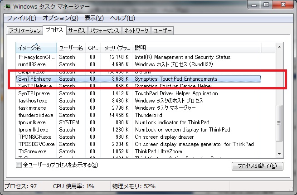
Task: Select the rundll32.exe process row
Action: [x=138, y=64]
